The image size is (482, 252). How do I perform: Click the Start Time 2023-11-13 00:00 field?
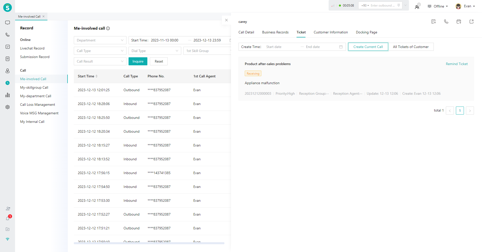164,40
